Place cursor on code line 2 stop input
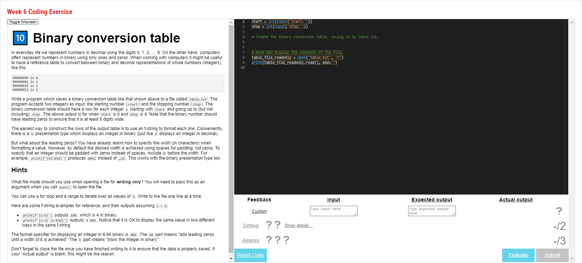 (280, 27)
